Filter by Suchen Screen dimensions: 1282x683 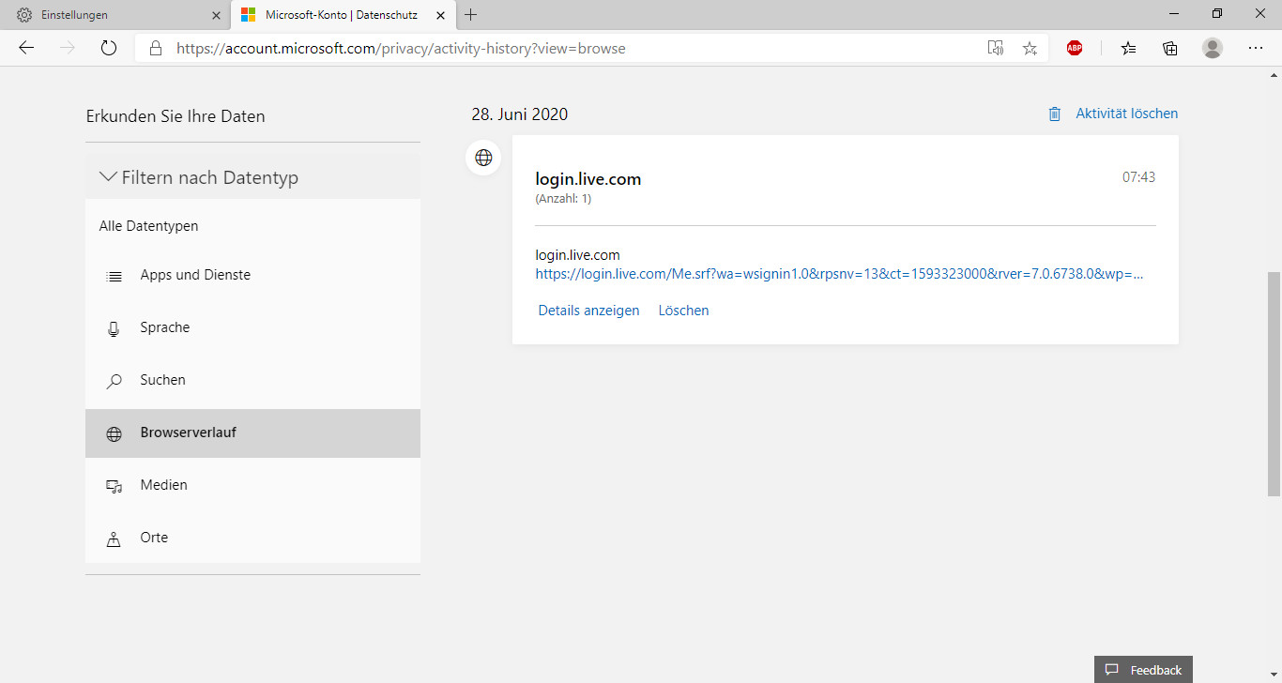tap(252, 381)
